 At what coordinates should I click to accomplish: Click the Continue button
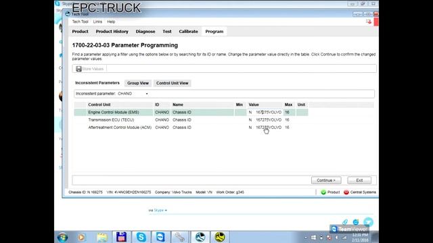tap(326, 180)
